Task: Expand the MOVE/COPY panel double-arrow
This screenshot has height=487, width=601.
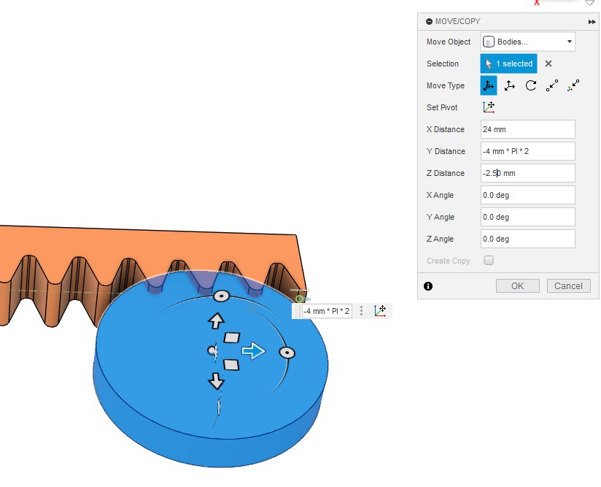Action: click(x=592, y=22)
